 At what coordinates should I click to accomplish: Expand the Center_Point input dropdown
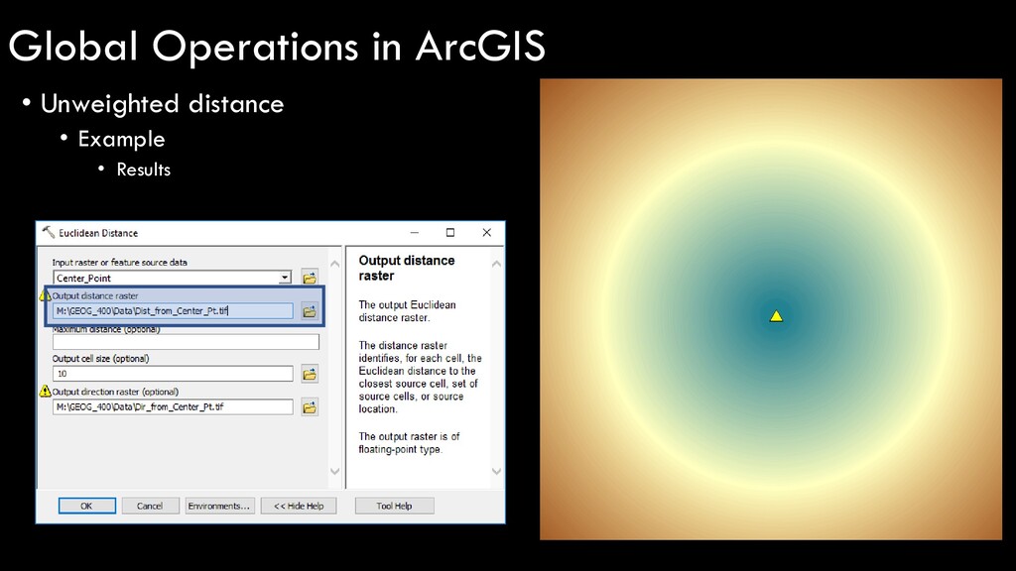coord(285,278)
